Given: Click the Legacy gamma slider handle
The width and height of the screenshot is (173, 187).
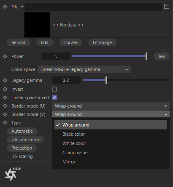Looking at the screenshot, I should [x=106, y=80].
